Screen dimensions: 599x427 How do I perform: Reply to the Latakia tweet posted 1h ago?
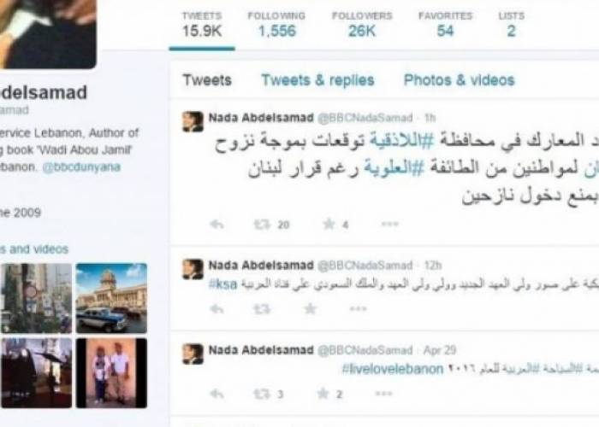(x=217, y=225)
